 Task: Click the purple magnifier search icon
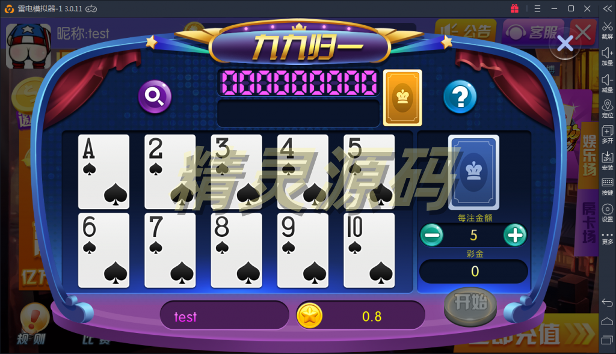[155, 97]
